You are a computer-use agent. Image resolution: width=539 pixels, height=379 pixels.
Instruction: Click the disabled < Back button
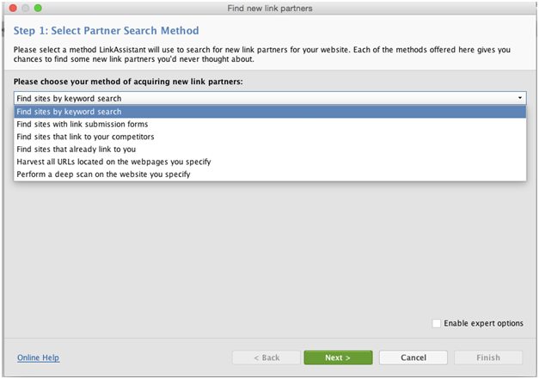click(x=266, y=358)
